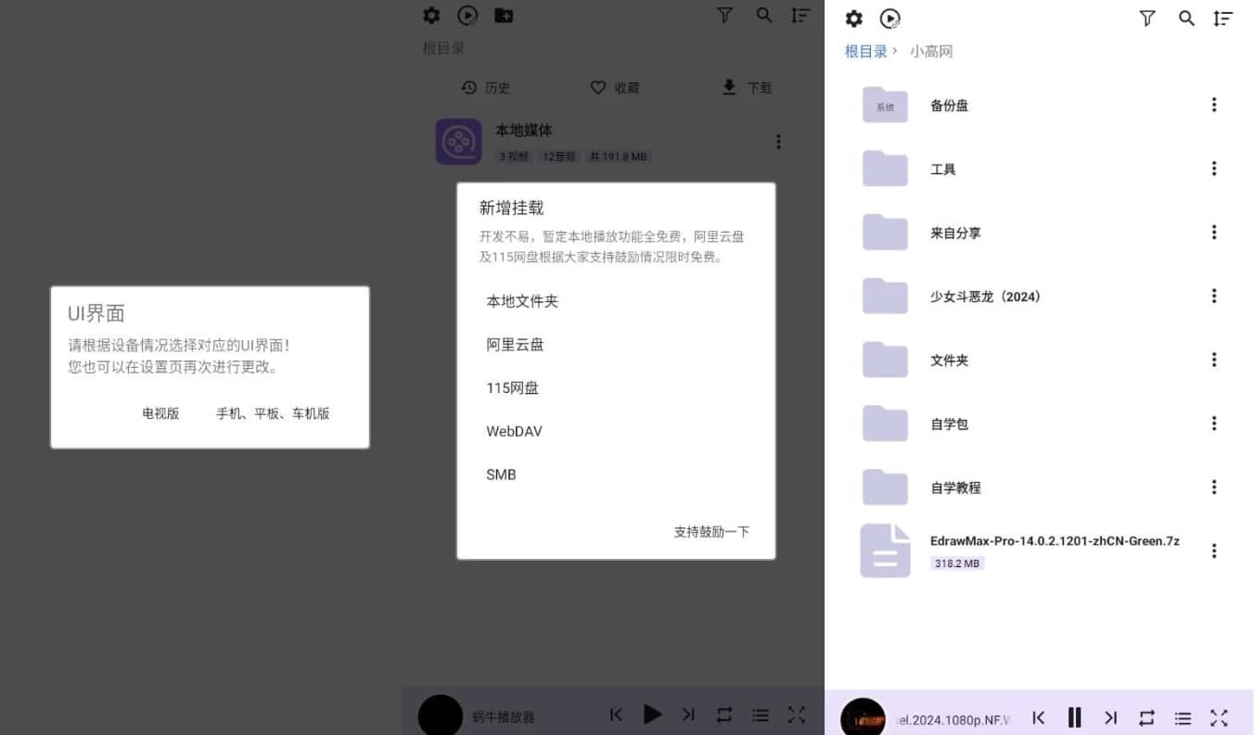Viewport: 1254px width, 735px height.
Task: Open the playlist icon next to fullscreen
Action: click(x=1183, y=717)
